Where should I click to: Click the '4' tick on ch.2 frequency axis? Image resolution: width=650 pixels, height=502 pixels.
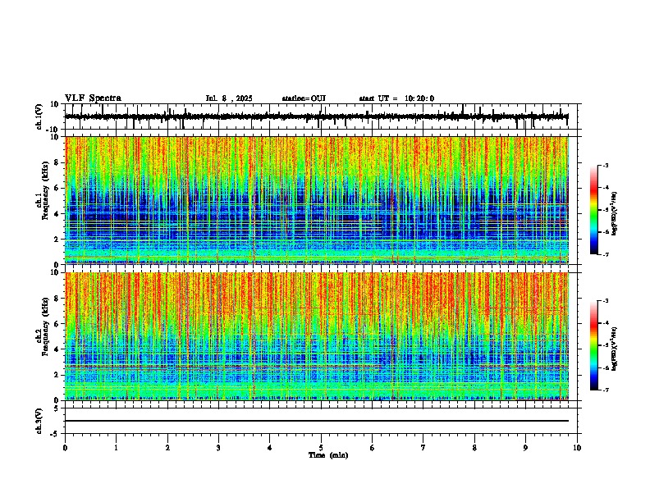coord(57,349)
